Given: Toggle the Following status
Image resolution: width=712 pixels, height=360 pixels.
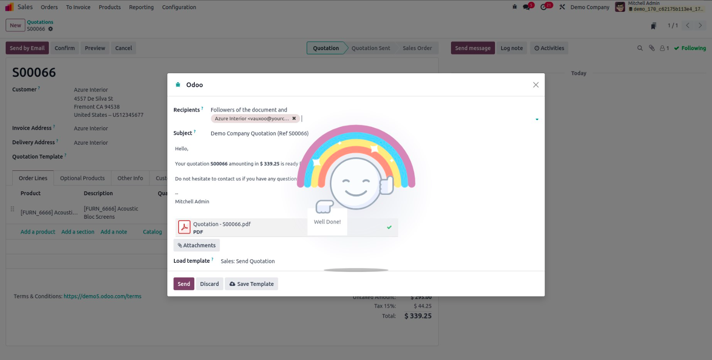Looking at the screenshot, I should [690, 48].
